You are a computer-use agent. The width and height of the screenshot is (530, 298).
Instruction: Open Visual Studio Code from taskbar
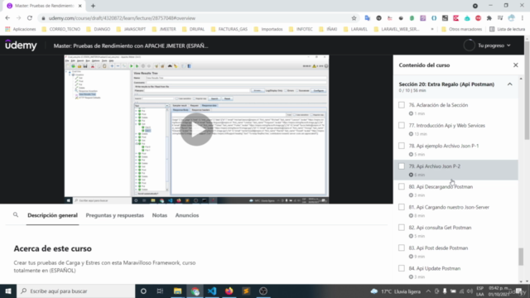(212, 291)
